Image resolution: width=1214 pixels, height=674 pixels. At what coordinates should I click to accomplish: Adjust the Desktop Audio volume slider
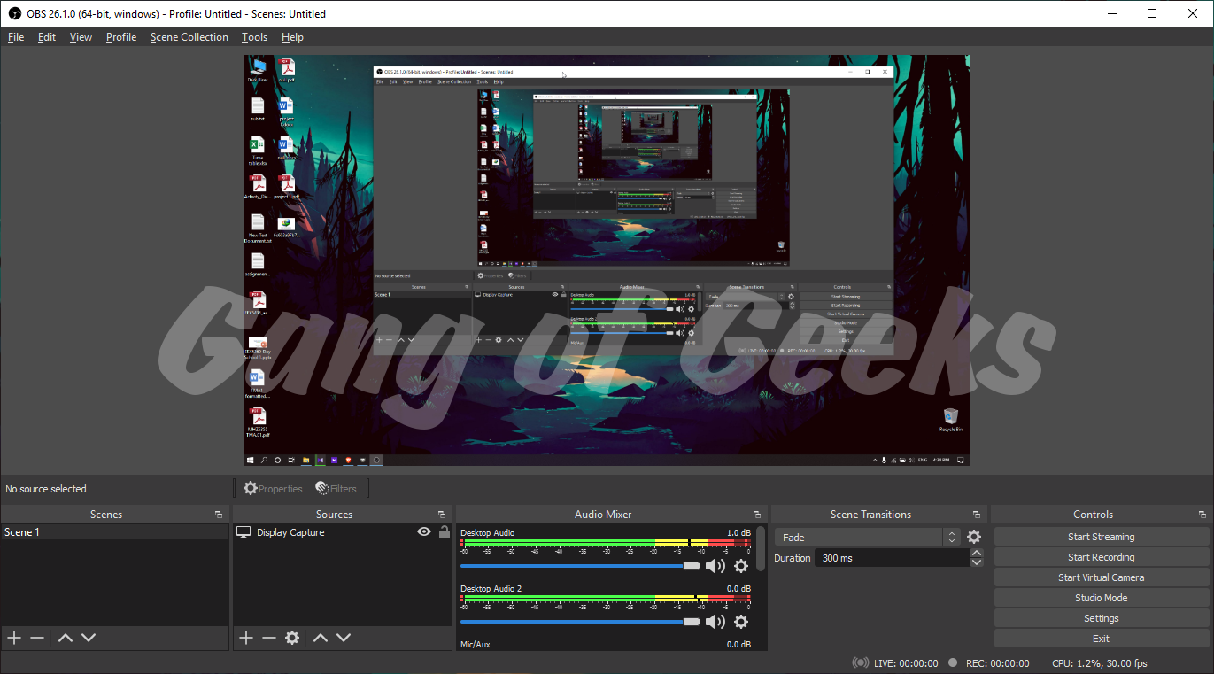point(580,566)
